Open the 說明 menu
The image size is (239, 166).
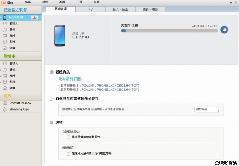(96, 2)
